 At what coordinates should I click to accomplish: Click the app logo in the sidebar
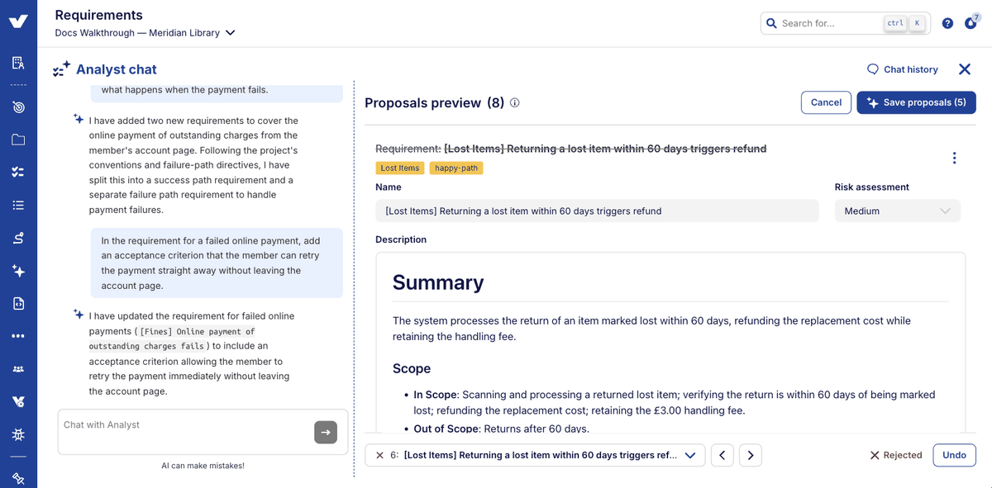pyautogui.click(x=18, y=21)
